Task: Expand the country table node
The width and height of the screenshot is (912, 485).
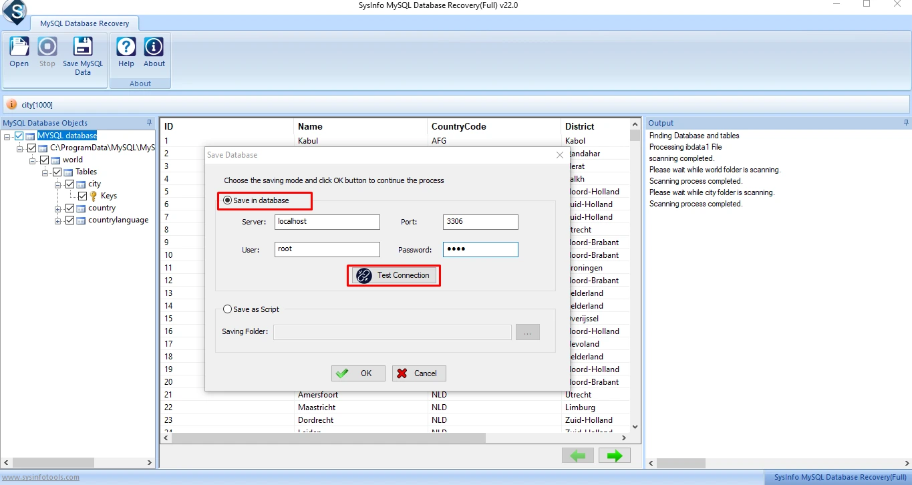Action: 57,208
